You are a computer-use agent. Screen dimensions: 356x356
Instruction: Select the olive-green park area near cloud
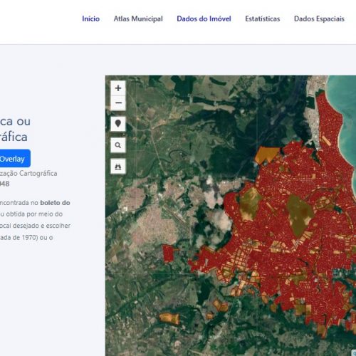coord(250,204)
